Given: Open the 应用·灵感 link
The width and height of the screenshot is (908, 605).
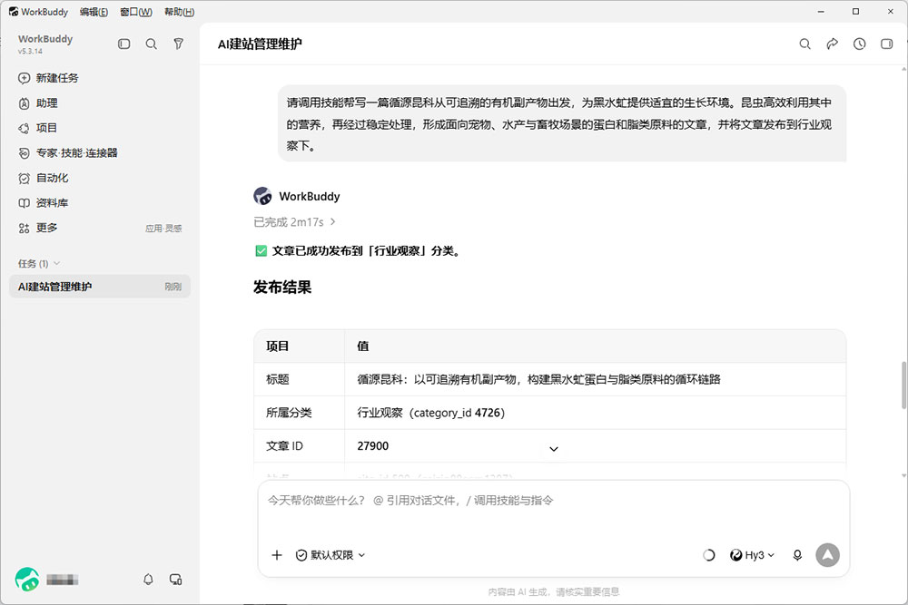Looking at the screenshot, I should click(163, 229).
